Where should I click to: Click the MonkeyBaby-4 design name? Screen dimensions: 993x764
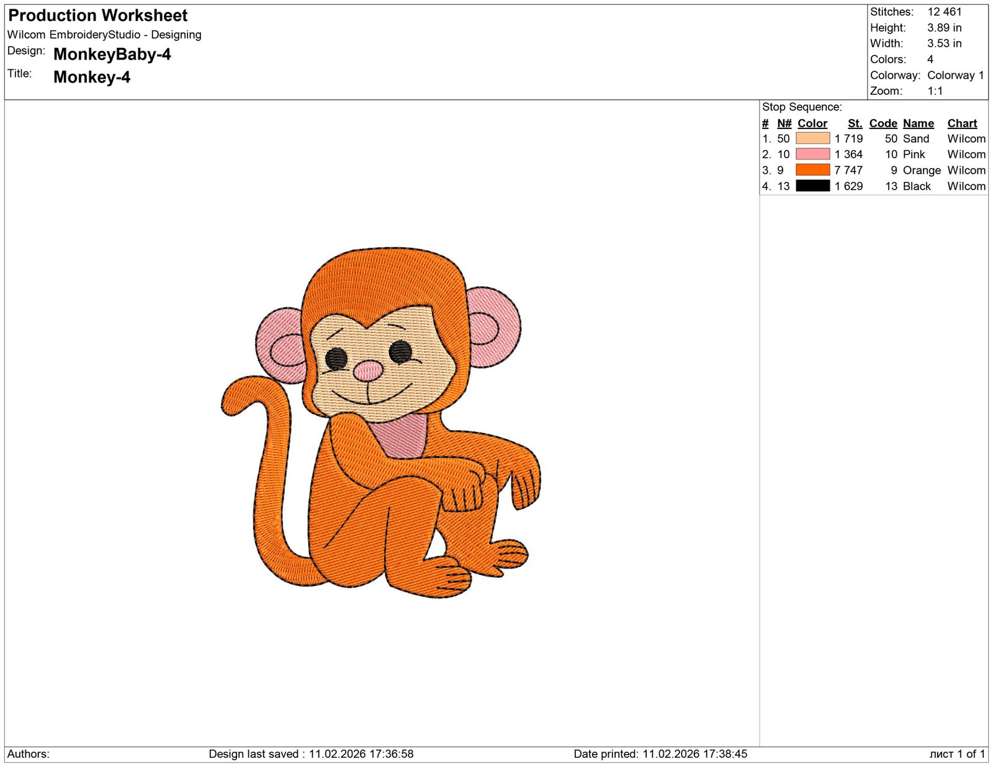[x=112, y=55]
